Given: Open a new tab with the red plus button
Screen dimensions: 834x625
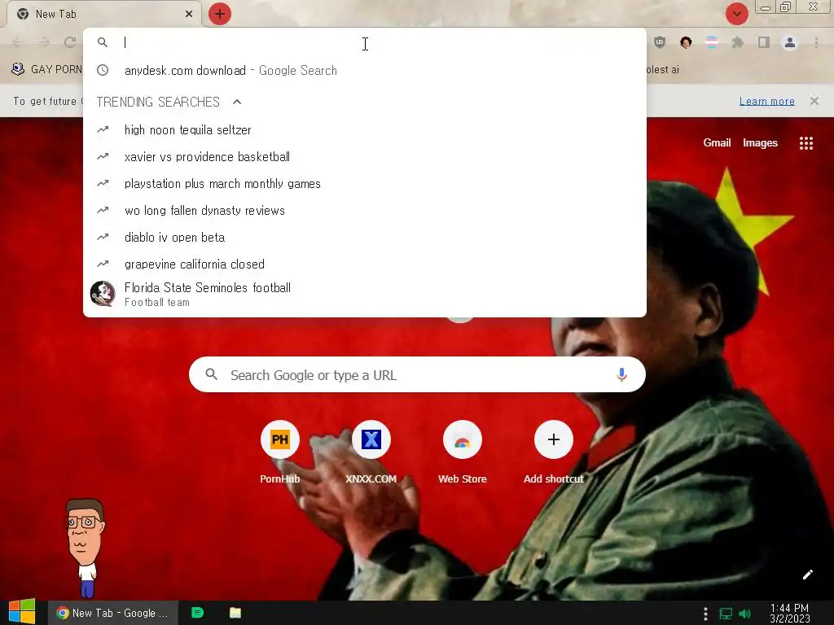Looking at the screenshot, I should [x=220, y=14].
